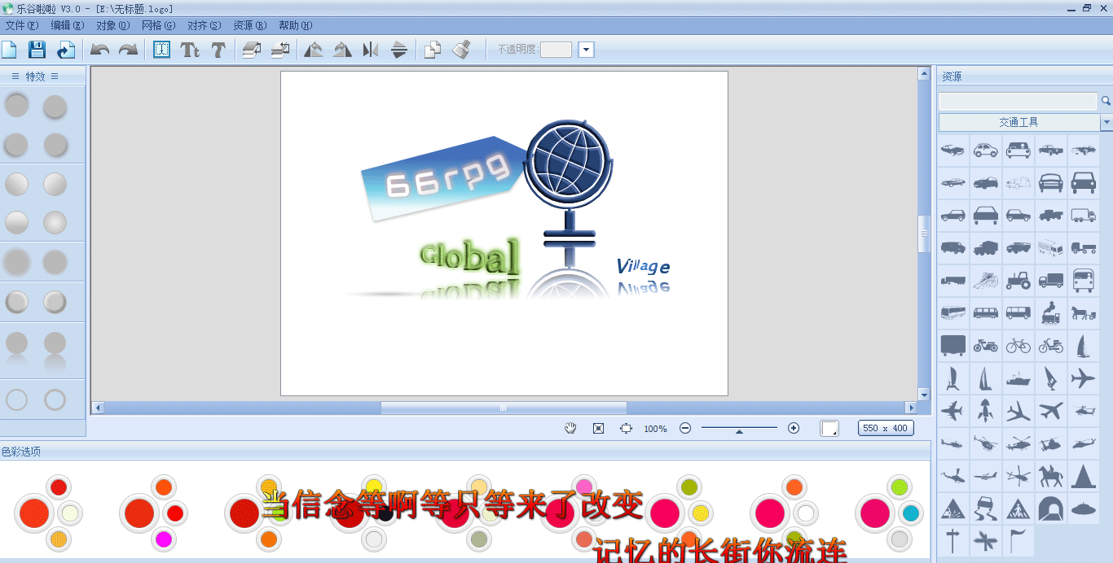This screenshot has width=1113, height=563.
Task: Click the canvas horizontal scrollbar thumb
Action: 504,408
